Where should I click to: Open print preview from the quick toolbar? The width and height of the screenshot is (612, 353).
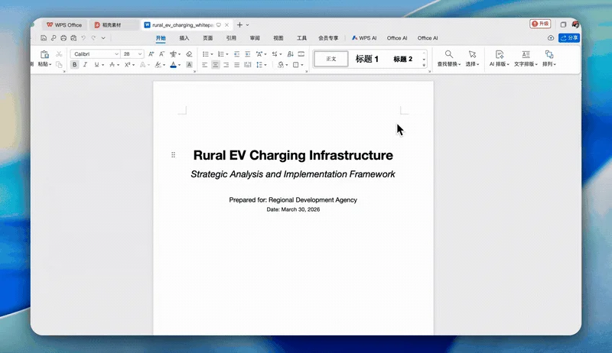[73, 37]
